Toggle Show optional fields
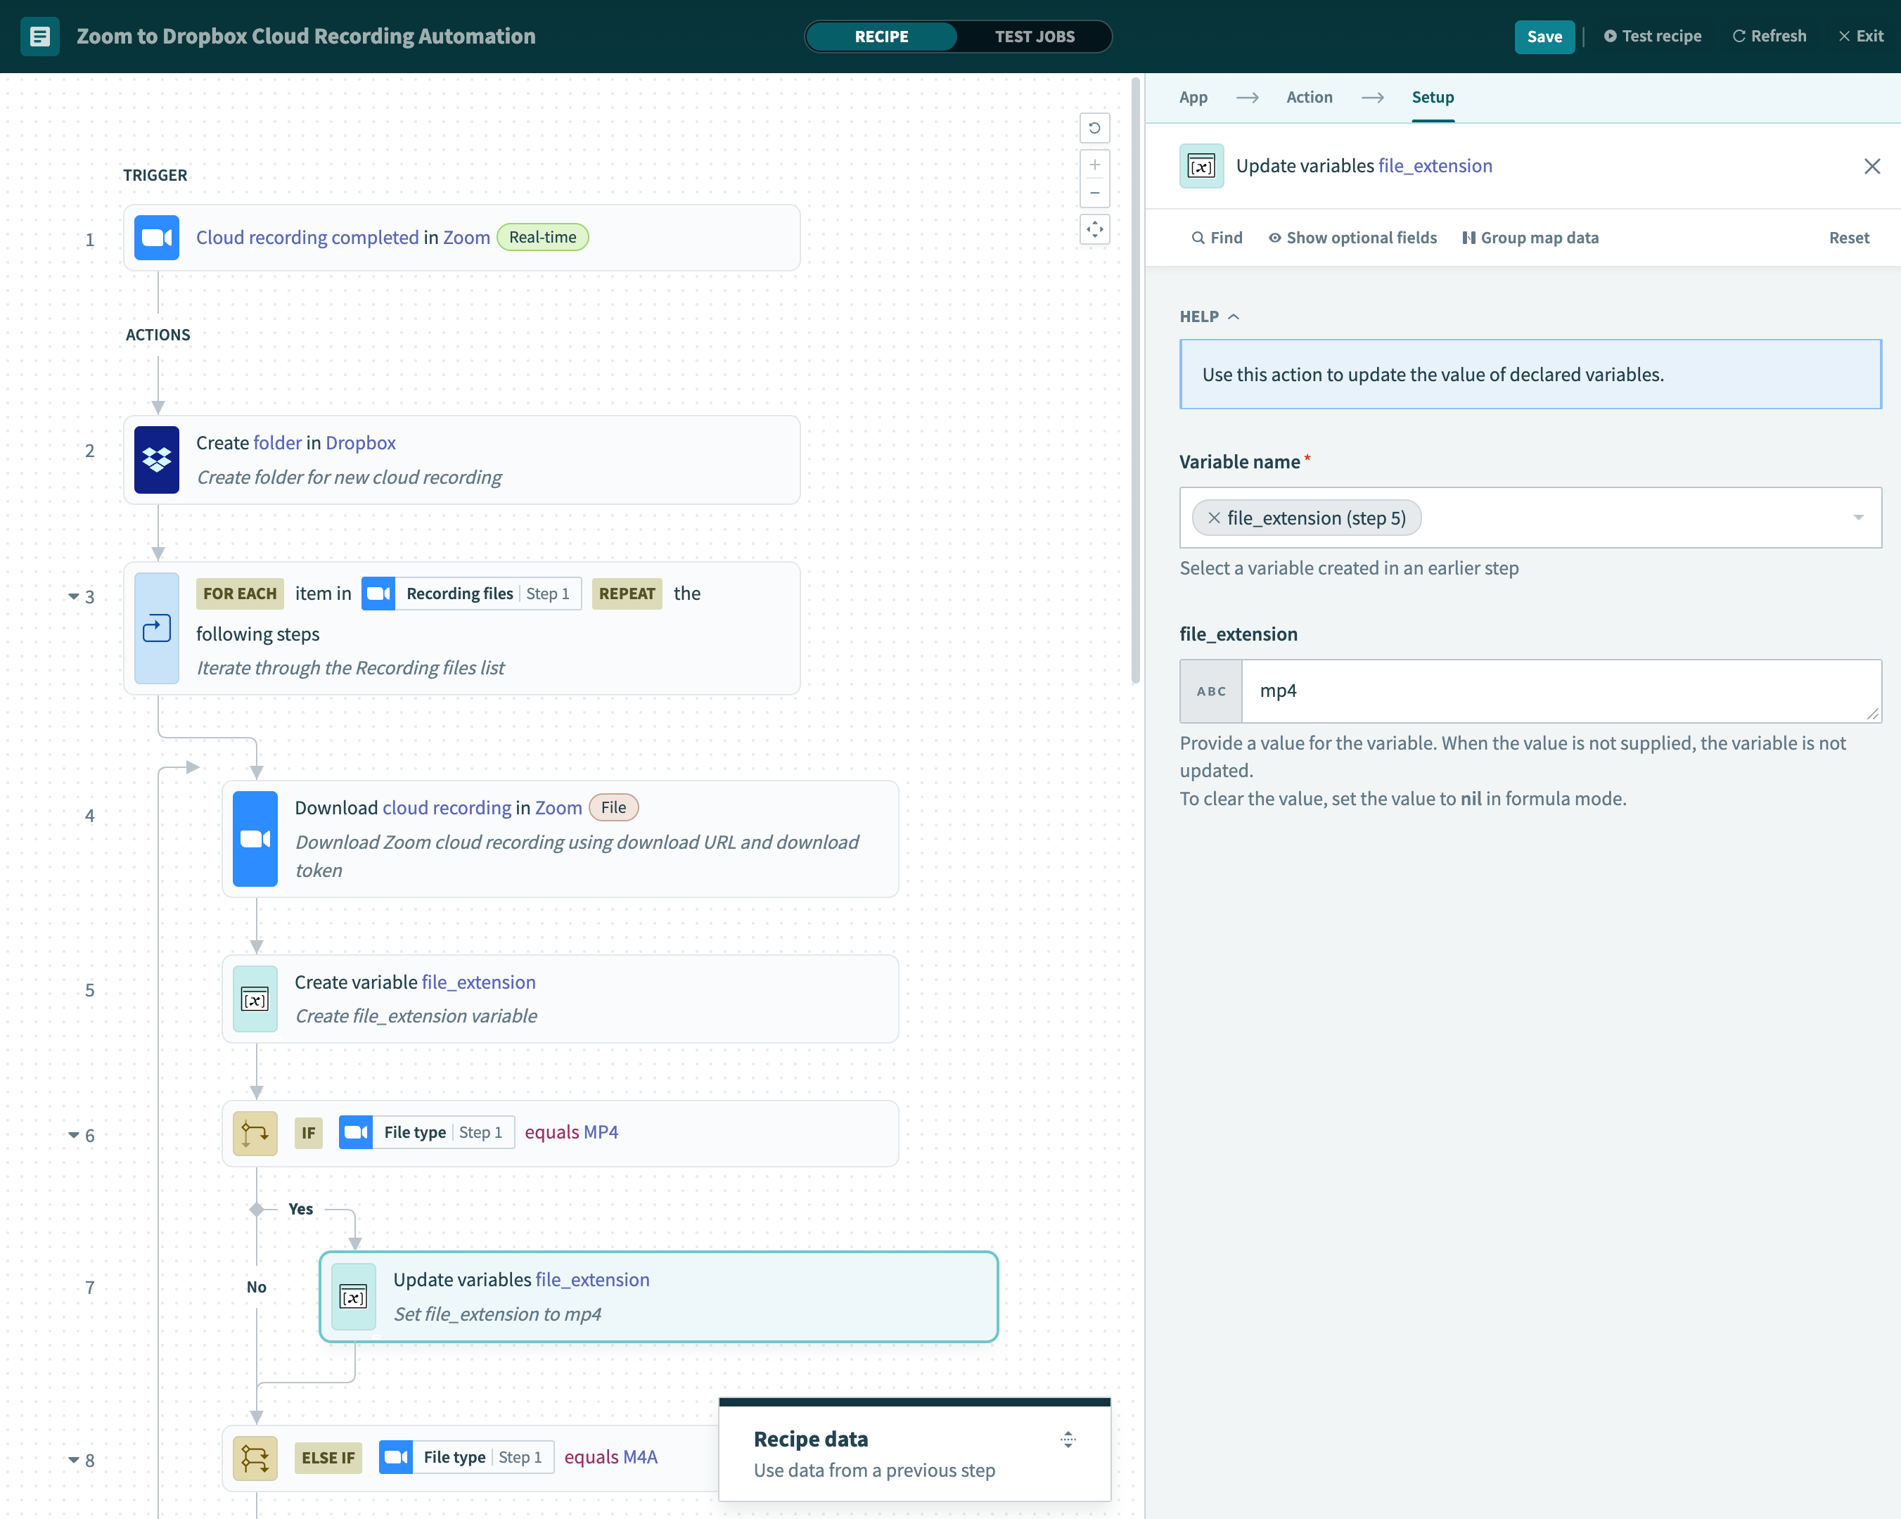Viewport: 1901px width, 1519px height. (1352, 238)
